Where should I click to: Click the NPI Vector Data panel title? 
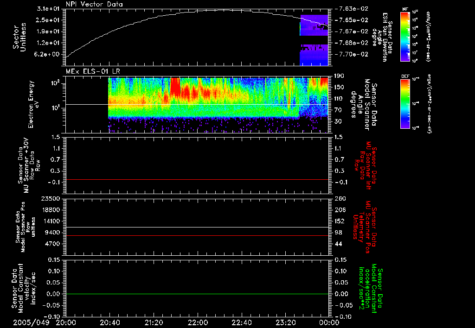coord(94,4)
